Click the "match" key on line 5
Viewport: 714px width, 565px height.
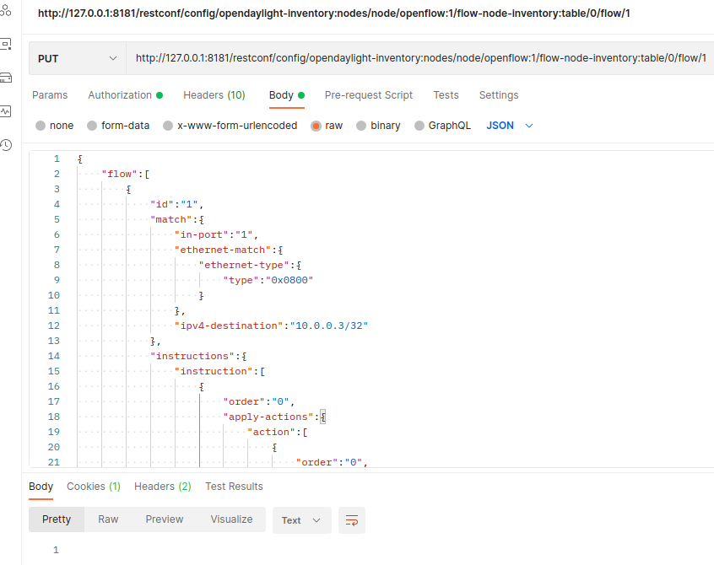pyautogui.click(x=171, y=219)
